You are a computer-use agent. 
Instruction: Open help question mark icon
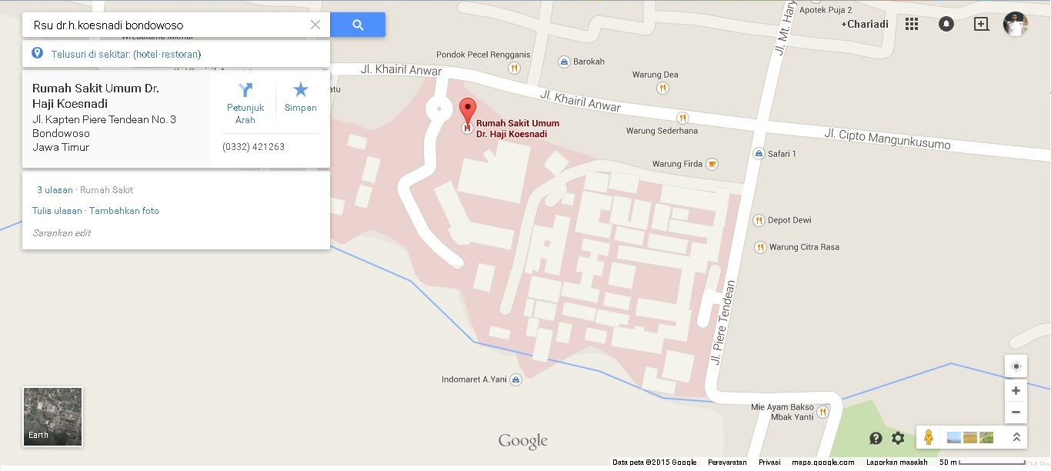[x=876, y=438]
